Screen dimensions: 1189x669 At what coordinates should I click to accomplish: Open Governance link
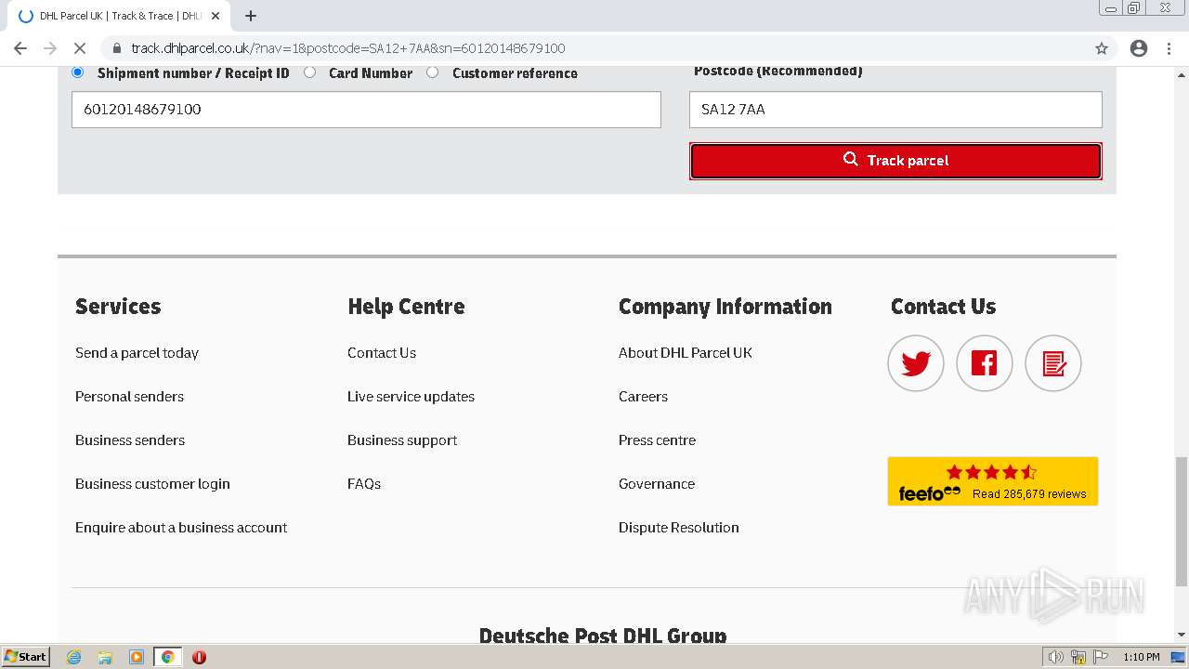coord(657,484)
